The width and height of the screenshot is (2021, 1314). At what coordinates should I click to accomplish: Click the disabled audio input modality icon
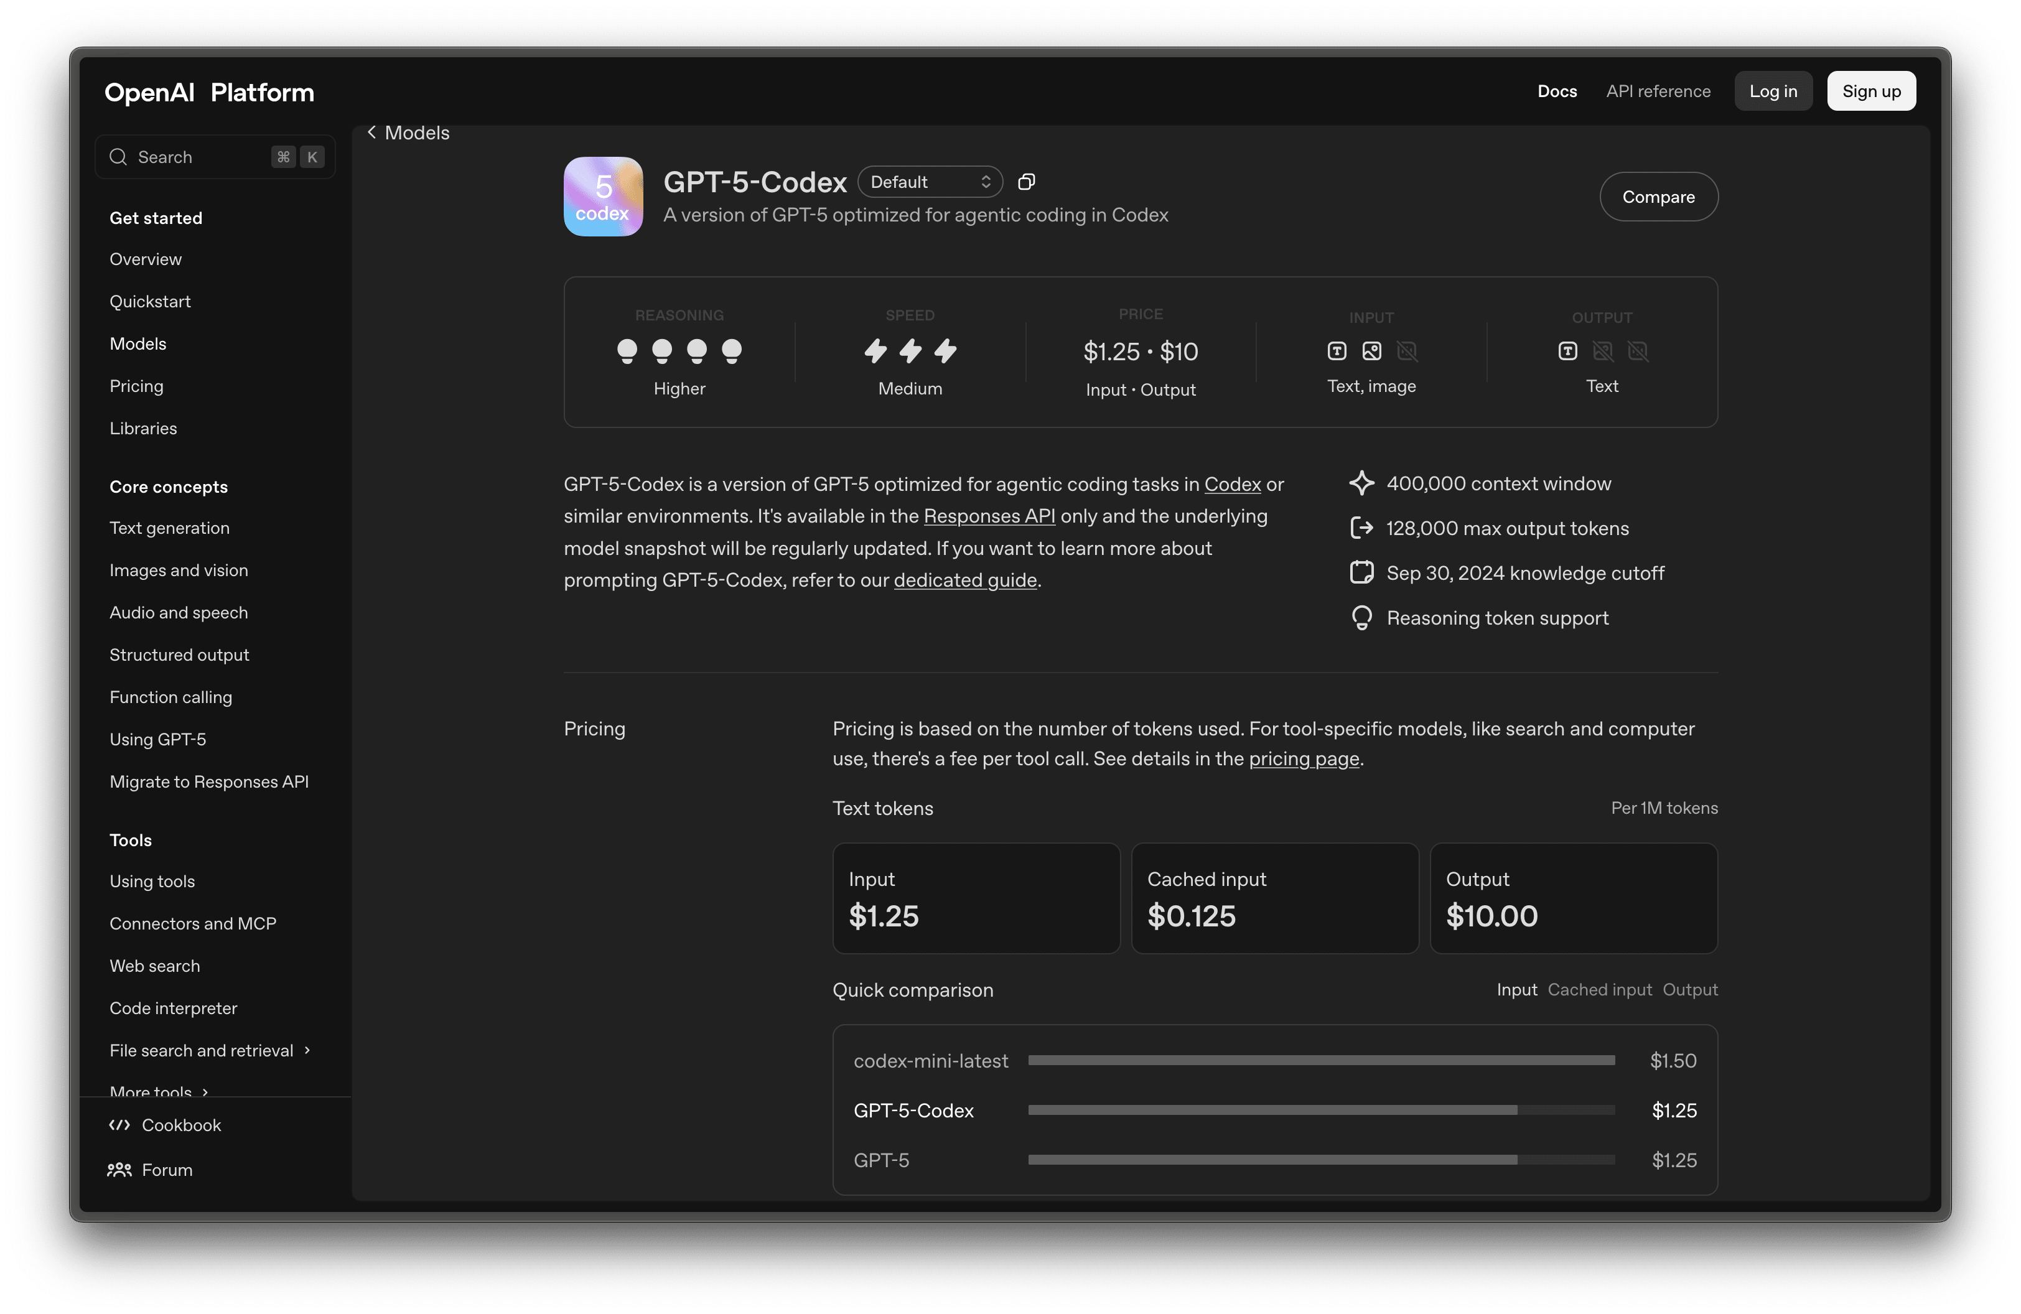click(x=1407, y=350)
